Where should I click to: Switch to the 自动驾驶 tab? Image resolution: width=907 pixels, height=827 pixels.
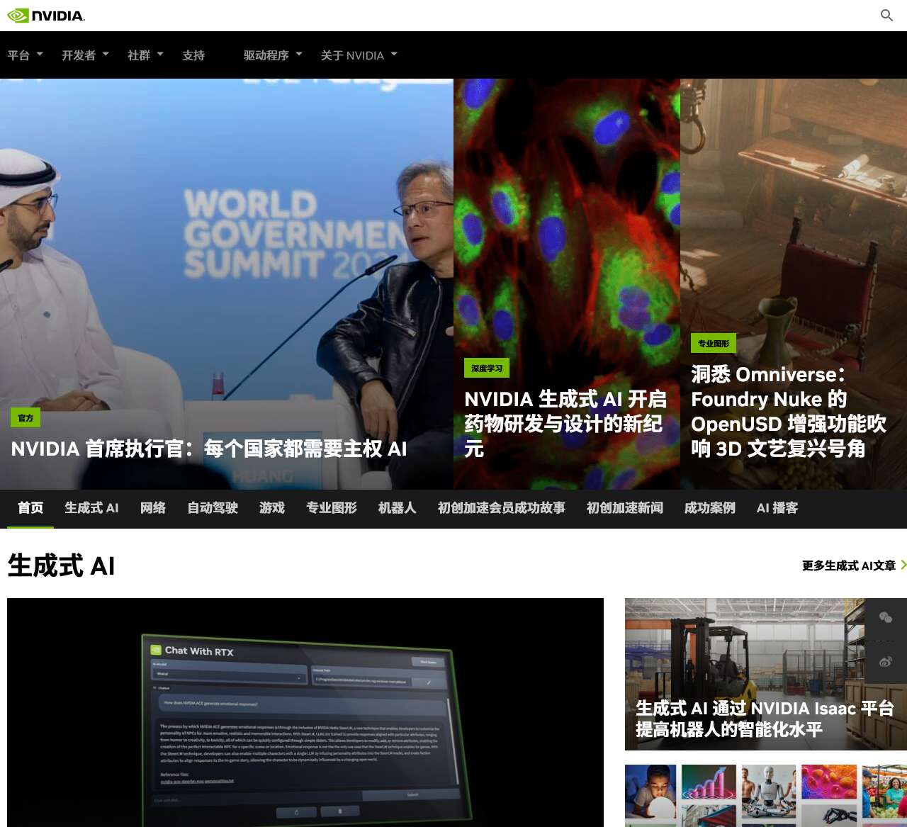point(213,508)
